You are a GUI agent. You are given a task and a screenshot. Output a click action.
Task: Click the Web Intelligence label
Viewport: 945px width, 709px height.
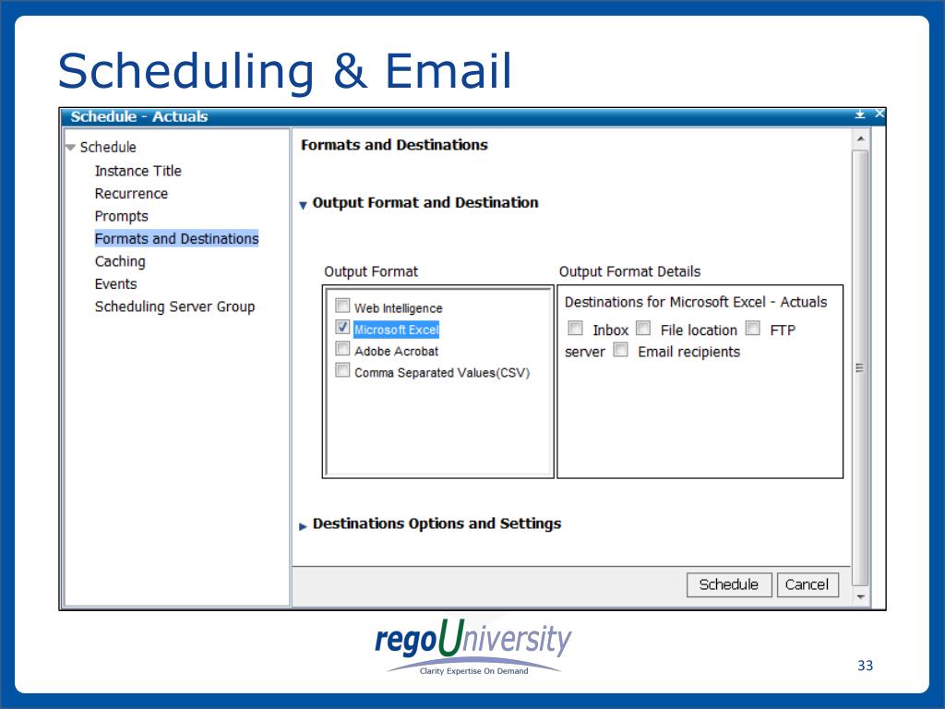point(399,308)
